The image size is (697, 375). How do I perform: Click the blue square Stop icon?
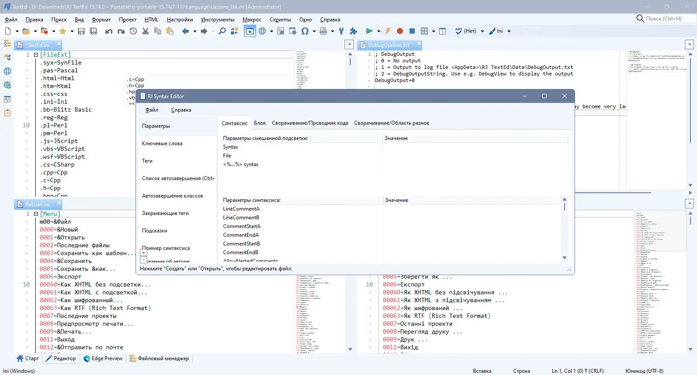pos(412,31)
